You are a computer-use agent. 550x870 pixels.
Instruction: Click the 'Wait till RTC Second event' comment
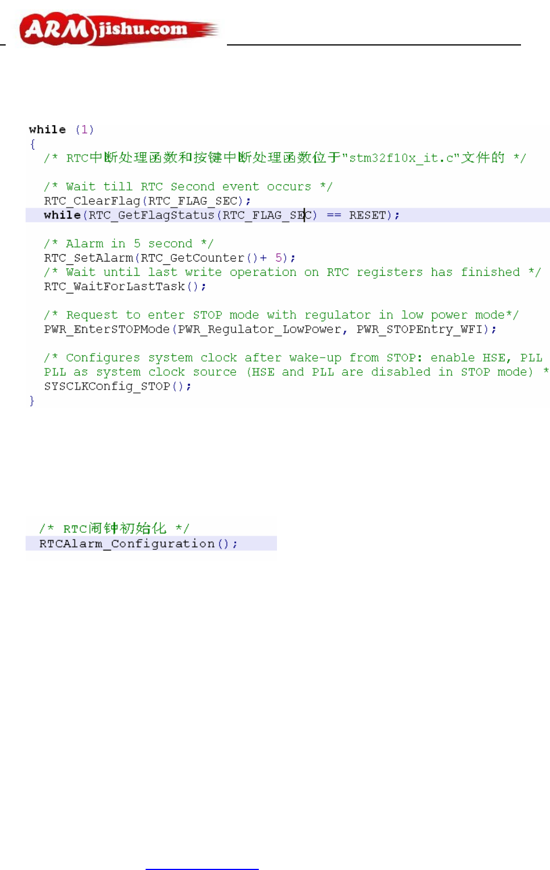188,187
